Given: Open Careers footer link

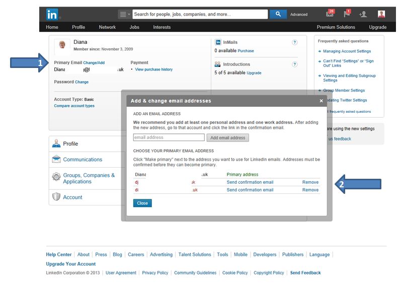Looking at the screenshot, I should coord(136,255).
